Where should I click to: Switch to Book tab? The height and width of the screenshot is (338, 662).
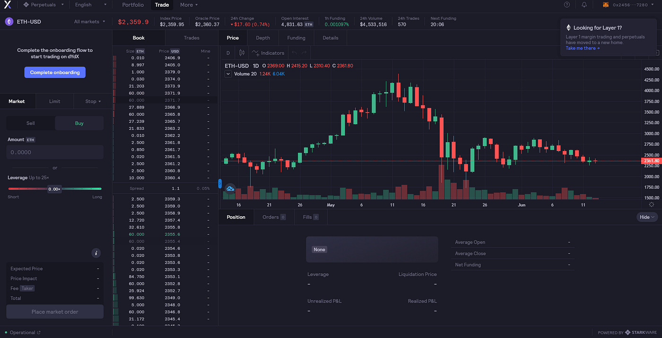pyautogui.click(x=139, y=38)
